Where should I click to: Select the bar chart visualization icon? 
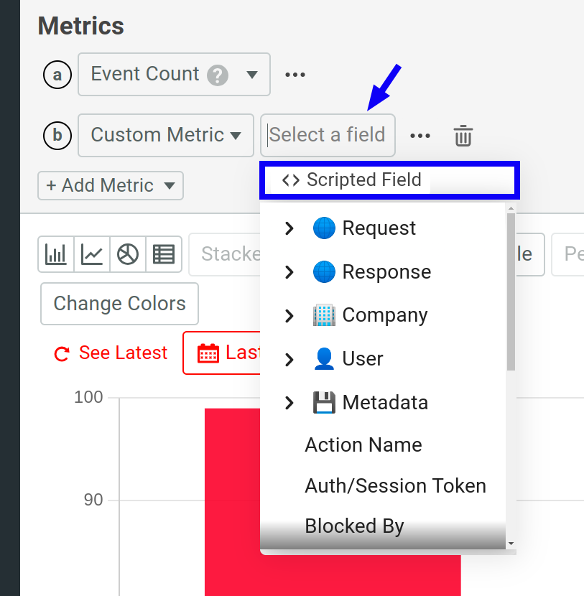56,254
